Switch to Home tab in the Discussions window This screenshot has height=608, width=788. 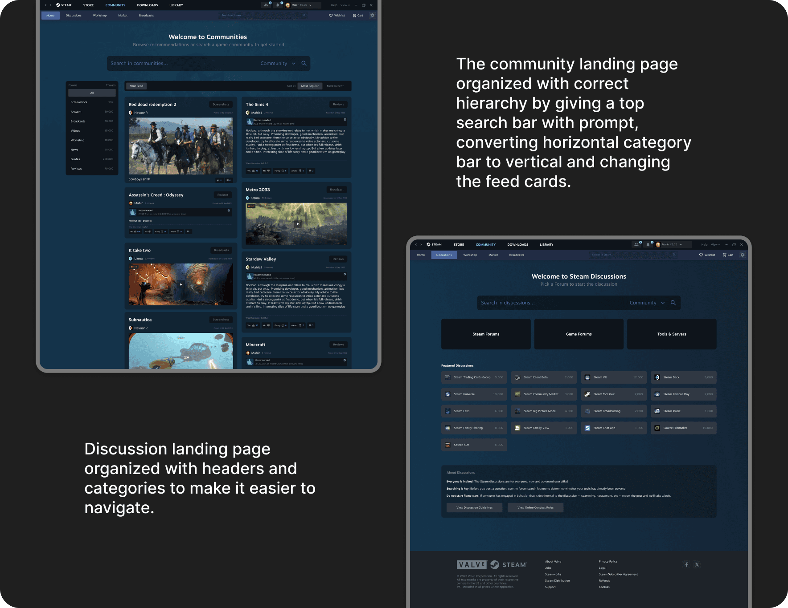point(421,255)
